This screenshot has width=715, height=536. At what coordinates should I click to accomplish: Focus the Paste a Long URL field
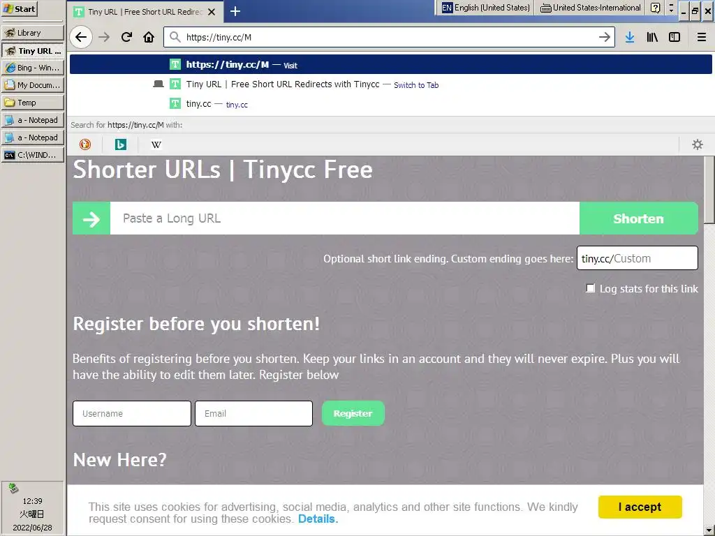point(345,218)
